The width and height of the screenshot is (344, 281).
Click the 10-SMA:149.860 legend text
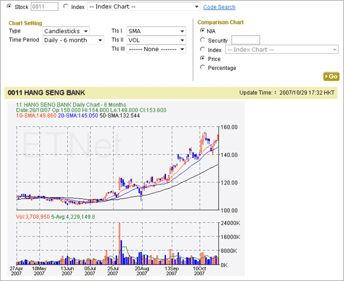pos(36,116)
